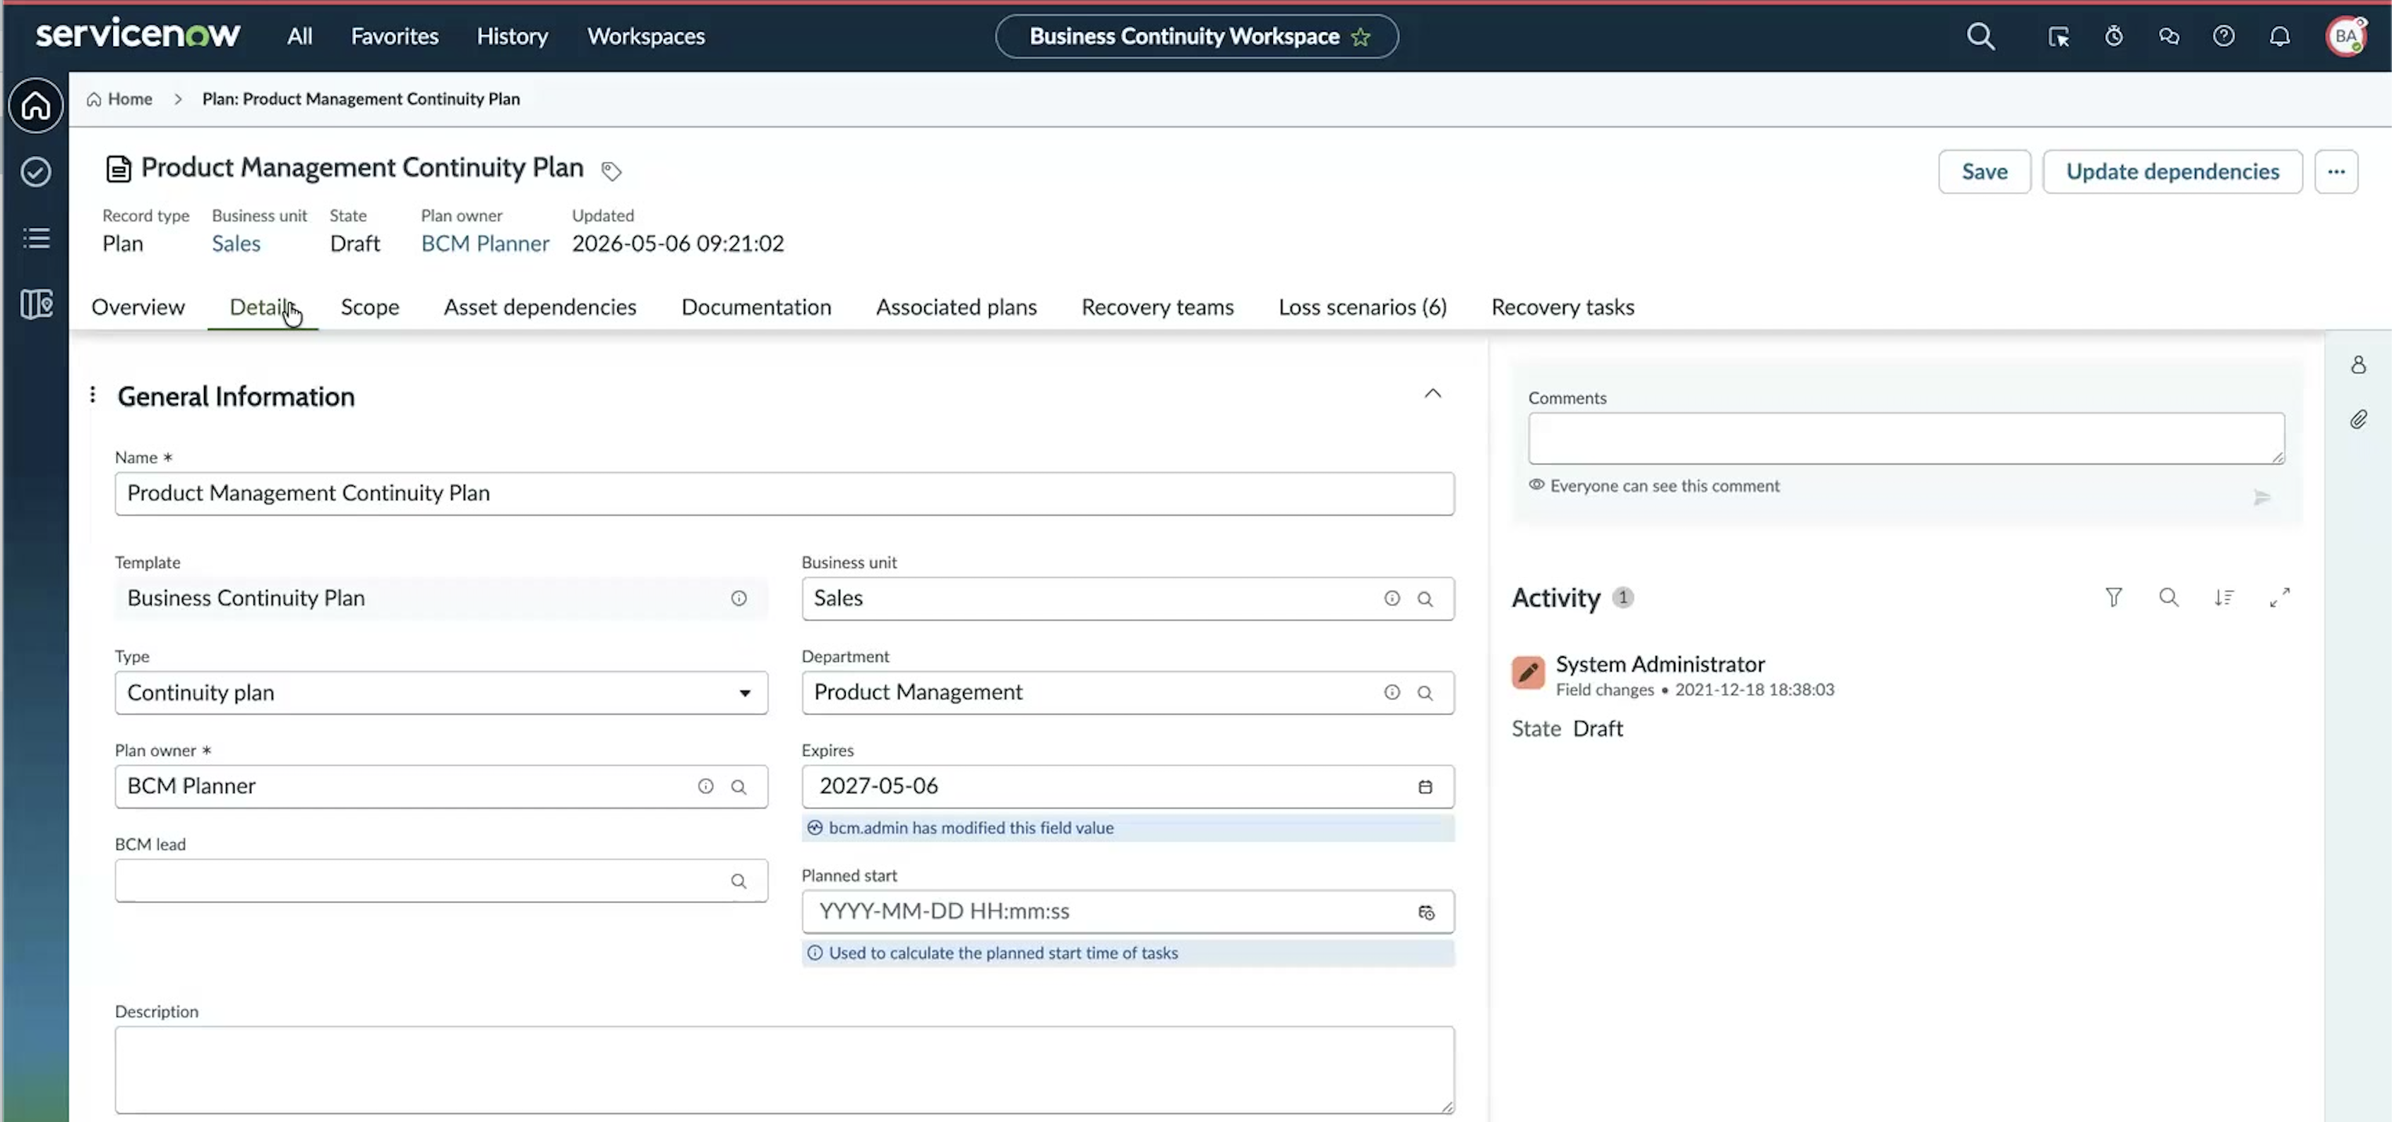Search within the Activity stream
This screenshot has height=1122, width=2392.
[2168, 597]
